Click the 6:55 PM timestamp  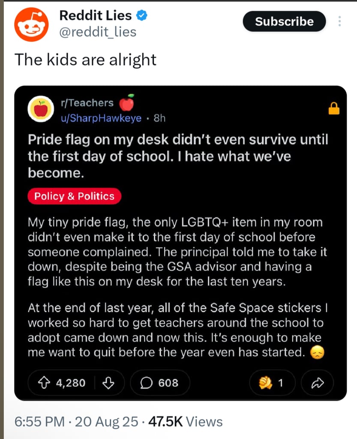(x=39, y=422)
